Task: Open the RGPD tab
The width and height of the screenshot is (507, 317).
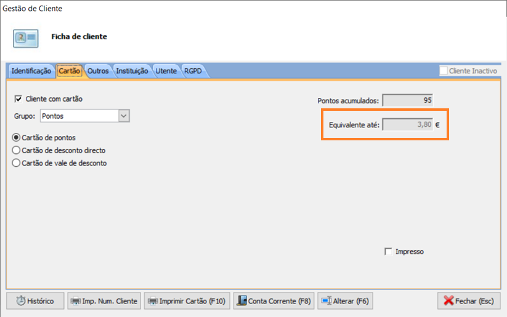Action: tap(193, 71)
